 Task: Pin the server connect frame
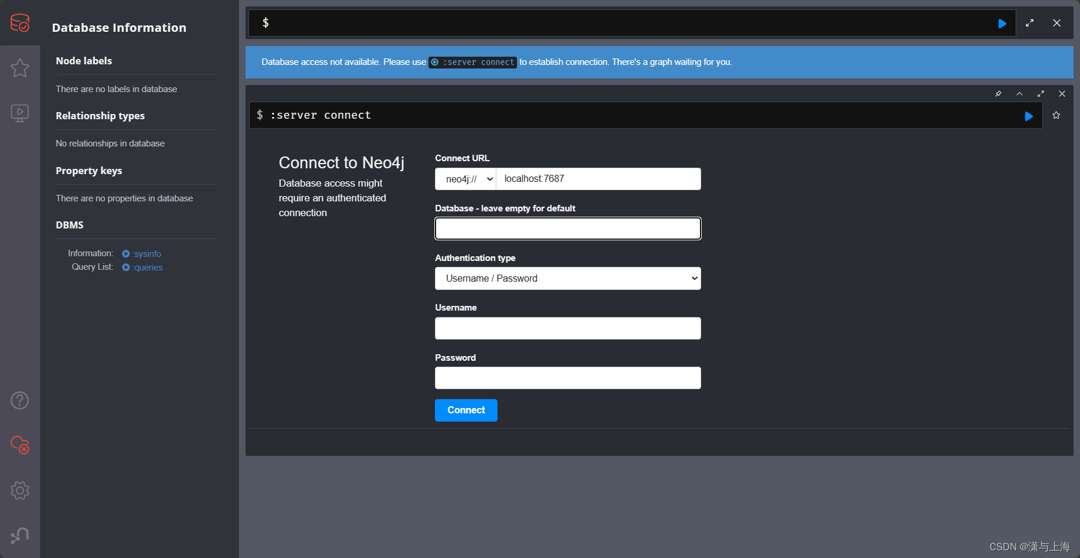(999, 94)
